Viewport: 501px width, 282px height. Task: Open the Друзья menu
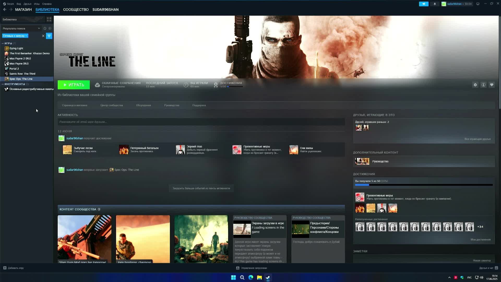[27, 4]
